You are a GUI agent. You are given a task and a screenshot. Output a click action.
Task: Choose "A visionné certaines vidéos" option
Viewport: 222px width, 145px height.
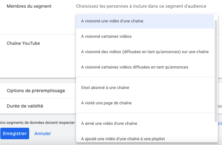pyautogui.click(x=107, y=36)
